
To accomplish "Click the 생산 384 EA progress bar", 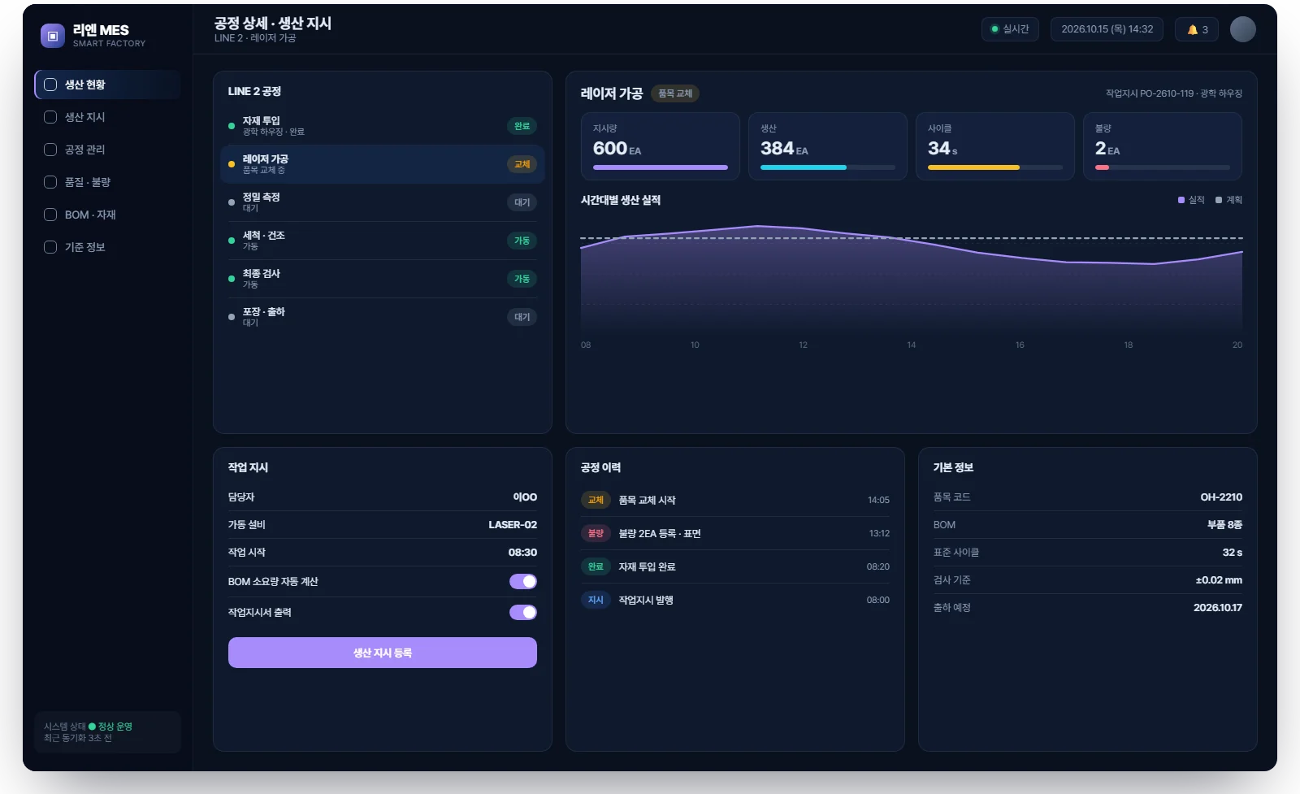I will click(828, 167).
